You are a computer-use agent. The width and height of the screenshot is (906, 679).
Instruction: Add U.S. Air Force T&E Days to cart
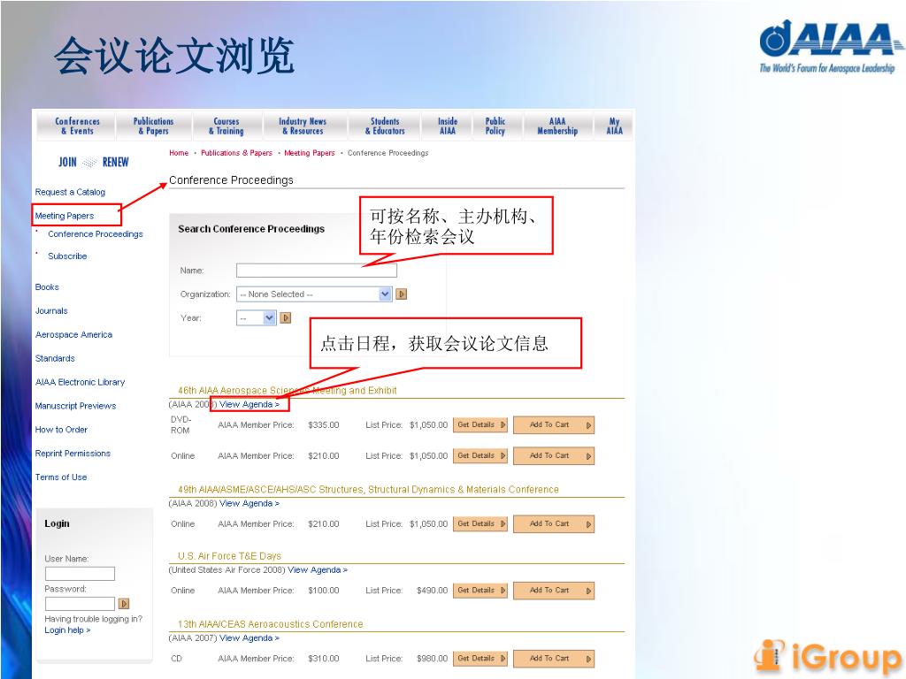click(554, 591)
